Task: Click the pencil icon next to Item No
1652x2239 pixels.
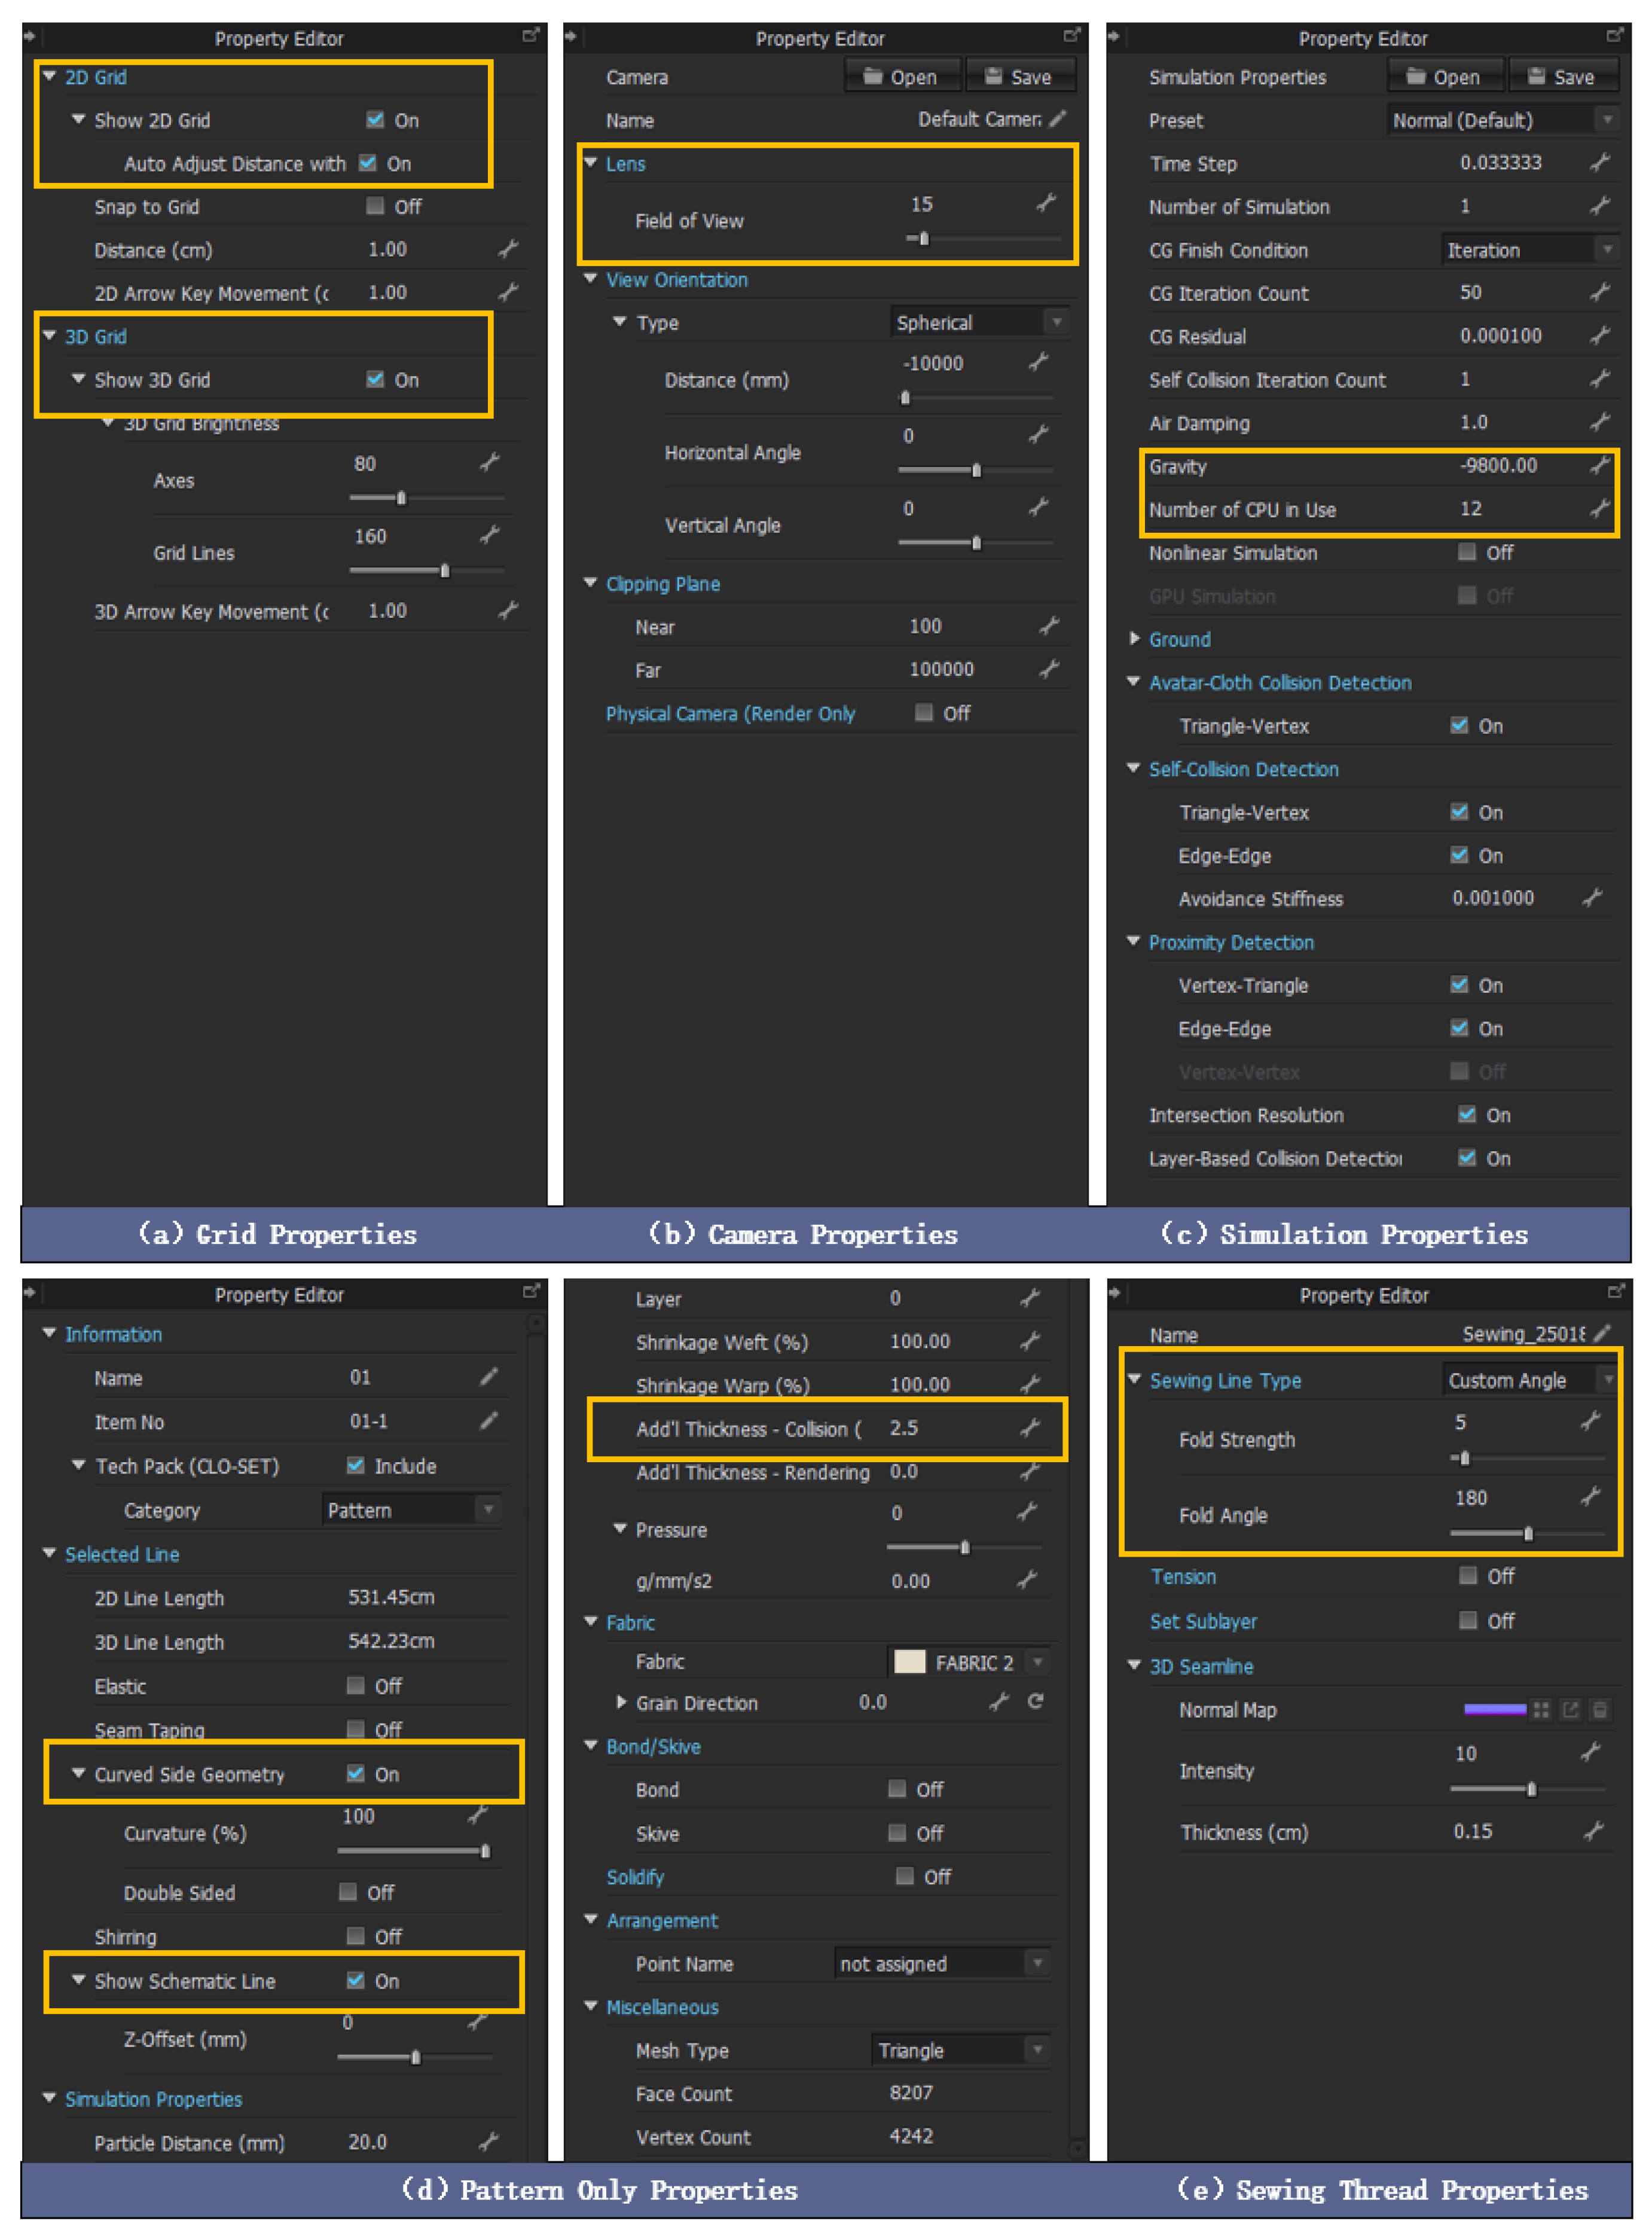Action: pos(488,1421)
